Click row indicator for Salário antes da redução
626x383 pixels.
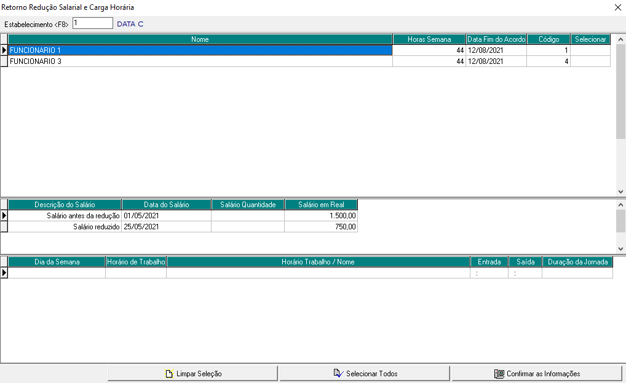click(4, 216)
